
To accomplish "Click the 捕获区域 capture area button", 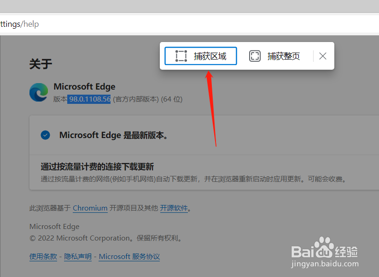I will [x=201, y=56].
